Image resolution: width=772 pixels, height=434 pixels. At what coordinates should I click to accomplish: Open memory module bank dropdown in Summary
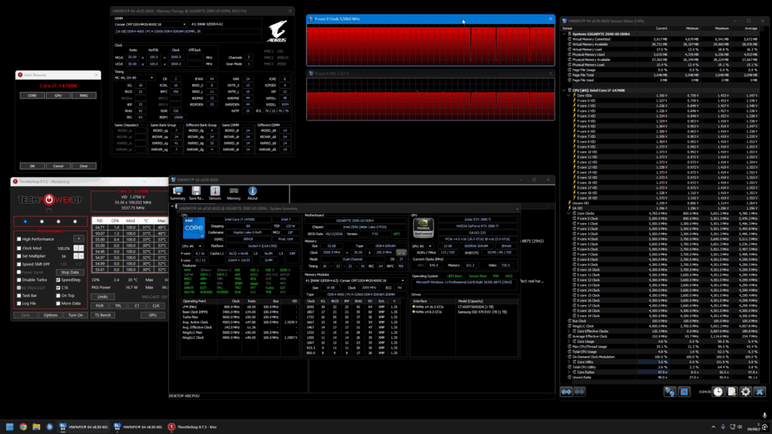pyautogui.click(x=354, y=280)
